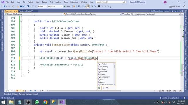The image size is (188, 105).
Task: Open the Build menu
Action: coord(37,2)
